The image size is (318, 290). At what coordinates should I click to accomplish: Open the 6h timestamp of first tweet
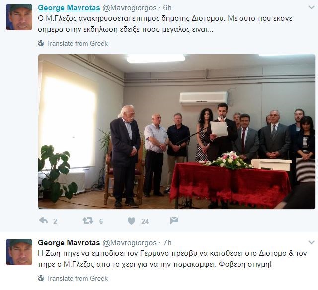tap(167, 8)
